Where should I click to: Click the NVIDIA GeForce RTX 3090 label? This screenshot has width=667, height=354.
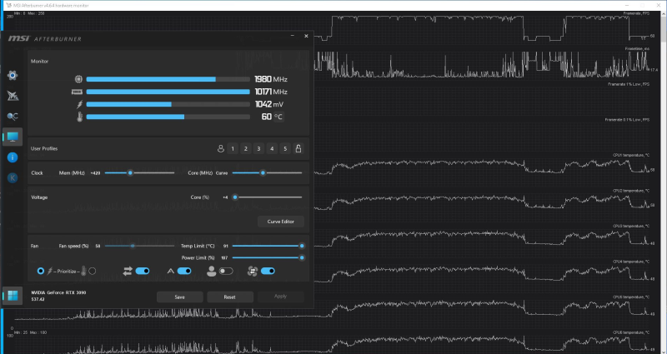[x=58, y=292]
